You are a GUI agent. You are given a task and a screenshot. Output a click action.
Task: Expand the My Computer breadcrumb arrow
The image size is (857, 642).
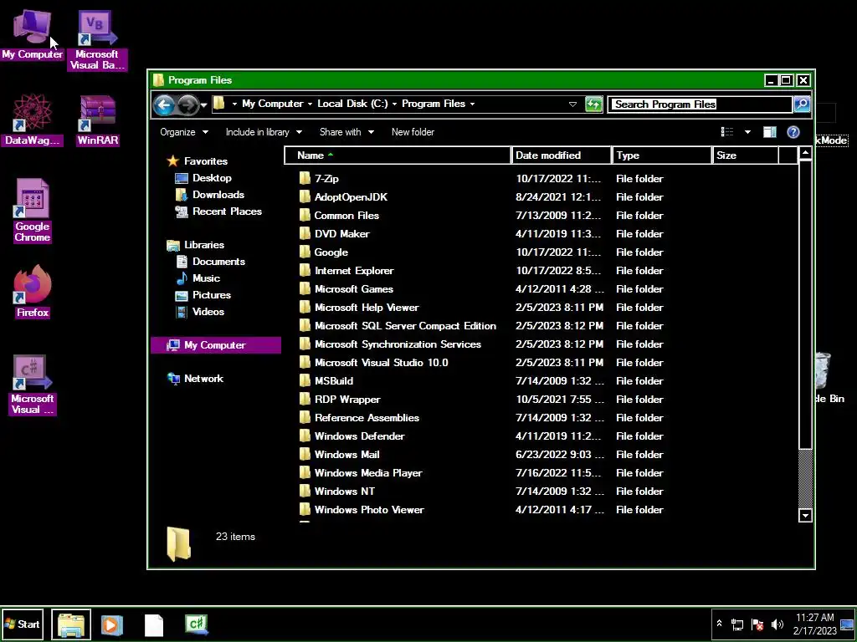coord(310,104)
